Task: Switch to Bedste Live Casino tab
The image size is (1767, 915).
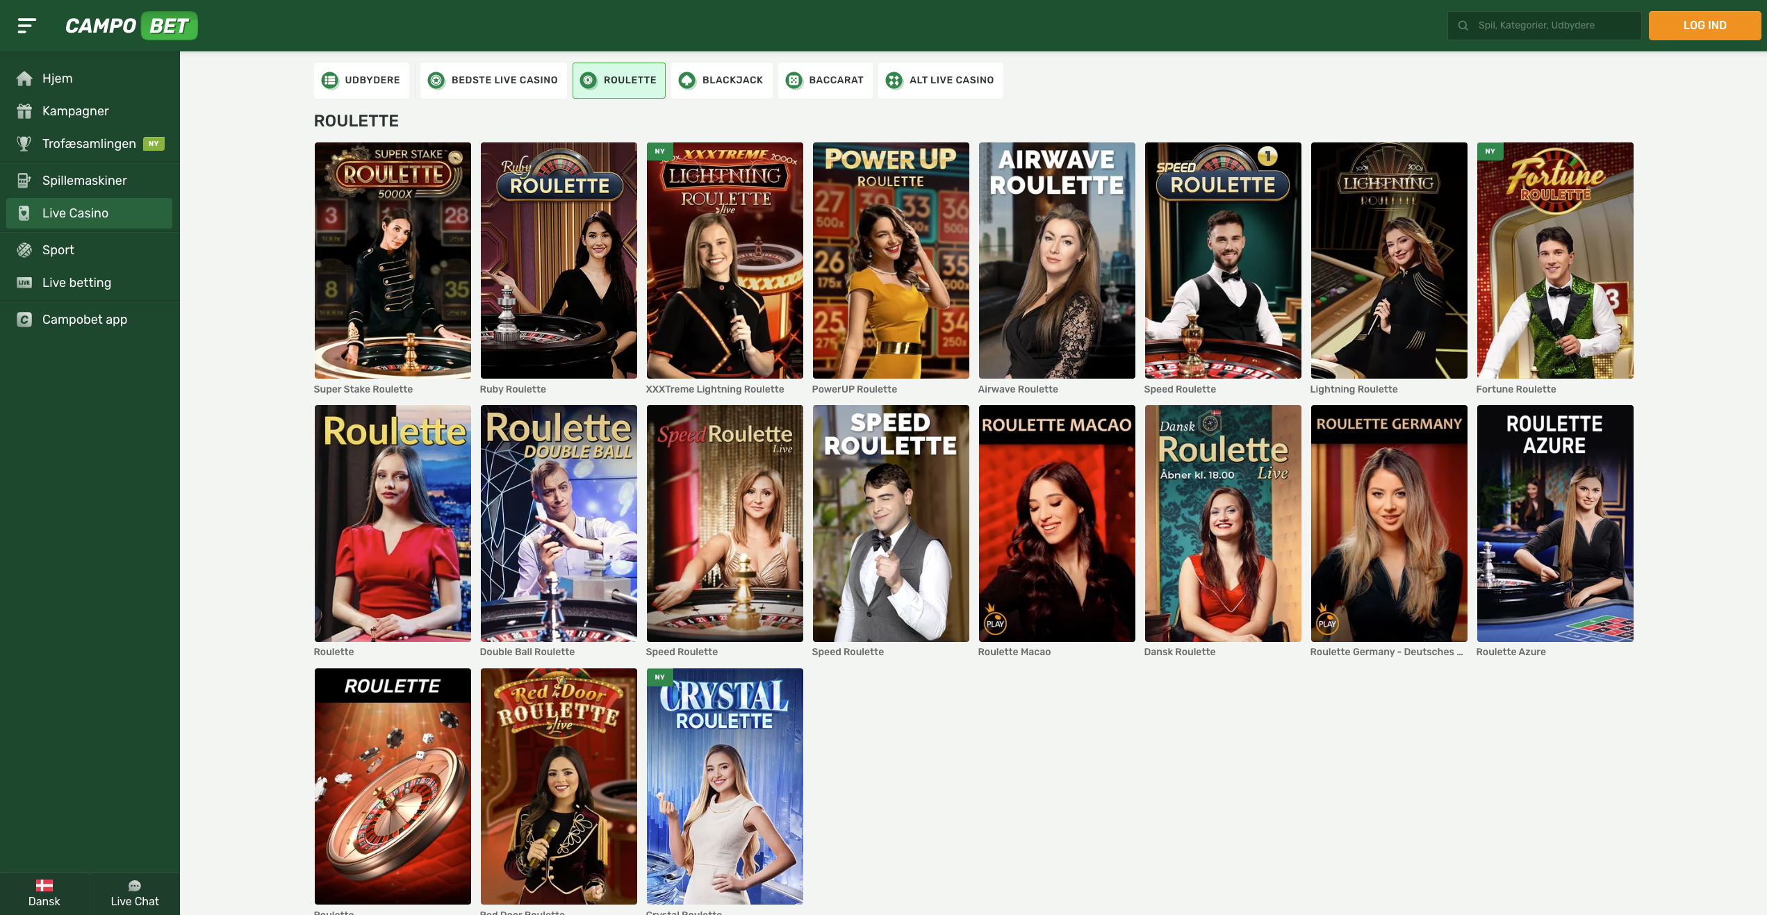Action: tap(493, 81)
